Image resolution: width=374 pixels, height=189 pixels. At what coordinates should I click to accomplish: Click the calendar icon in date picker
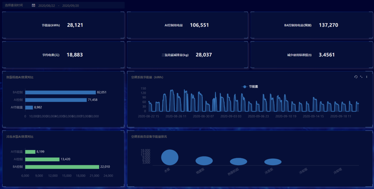point(33,5)
